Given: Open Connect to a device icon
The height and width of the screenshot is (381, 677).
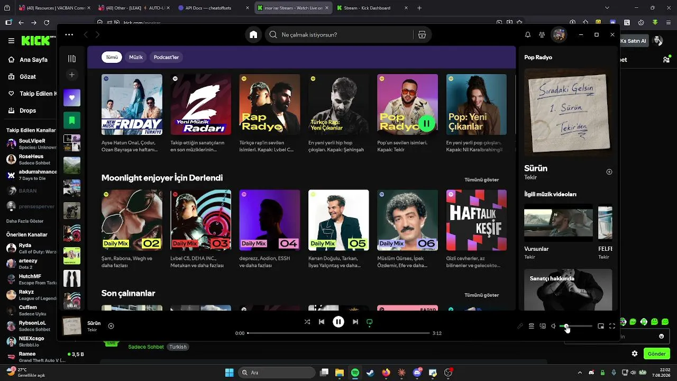Looking at the screenshot, I should (x=543, y=326).
